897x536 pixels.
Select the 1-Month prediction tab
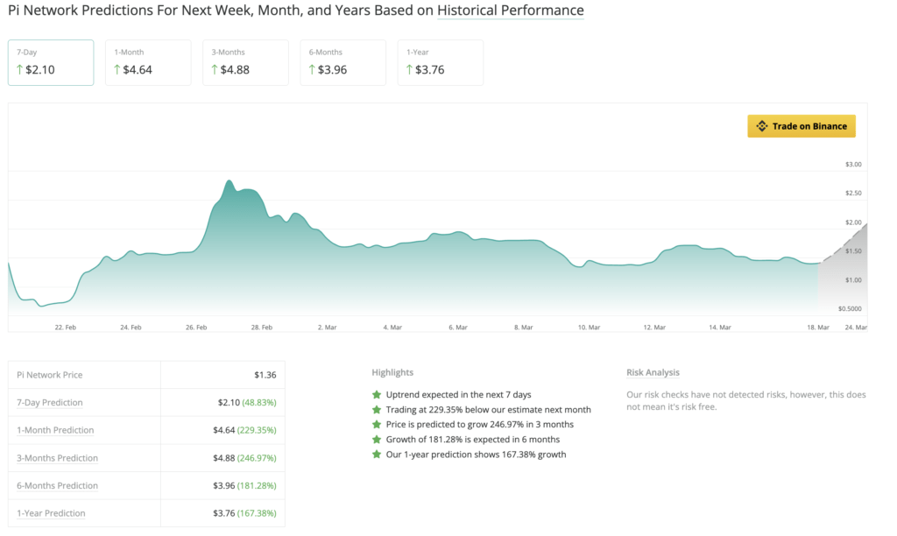(x=148, y=62)
